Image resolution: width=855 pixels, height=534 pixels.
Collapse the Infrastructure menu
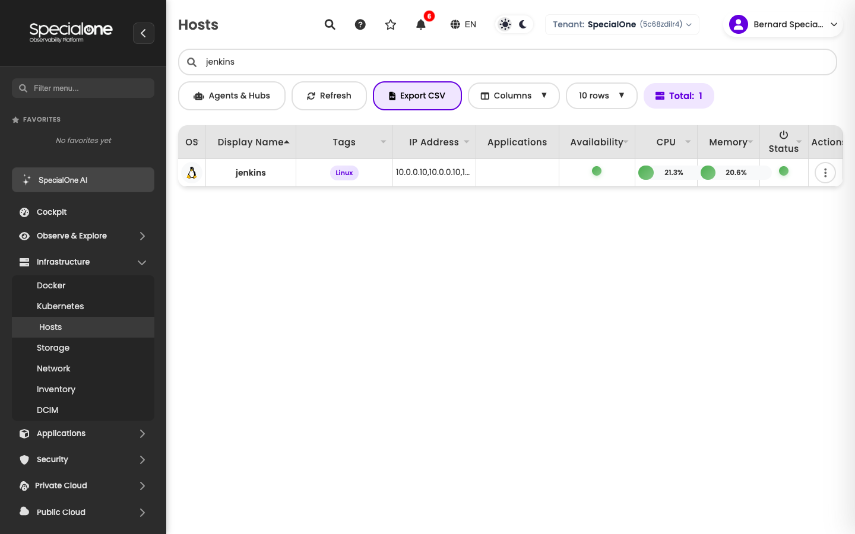coord(83,262)
